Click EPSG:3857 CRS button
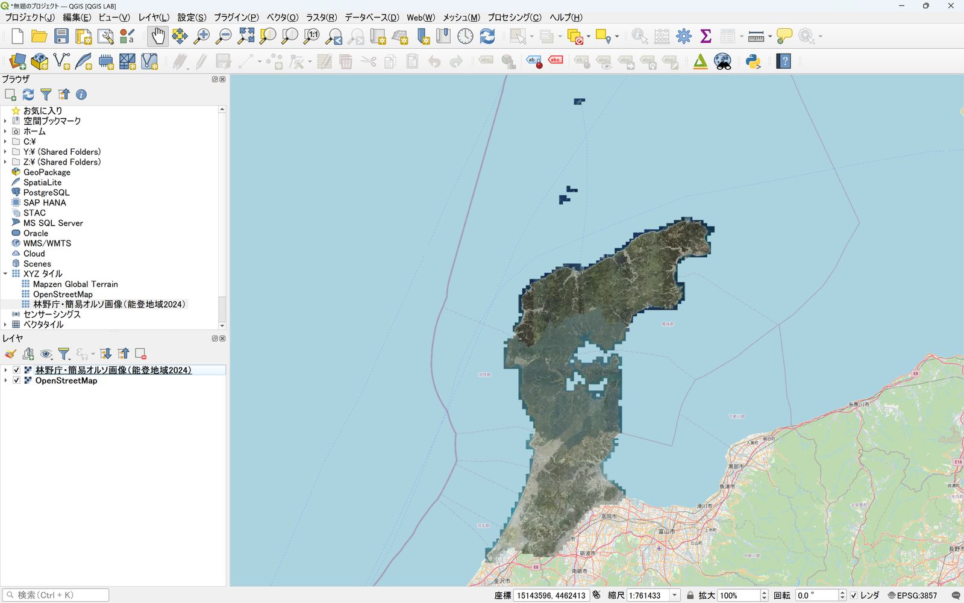Screen dimensions: 964x603 912,595
